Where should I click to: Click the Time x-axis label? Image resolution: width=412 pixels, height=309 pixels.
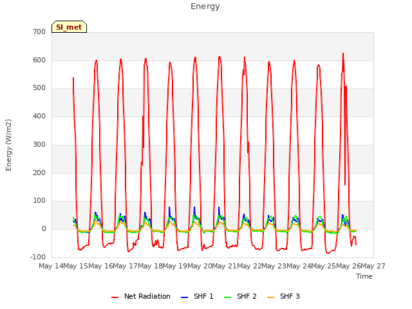click(x=364, y=276)
